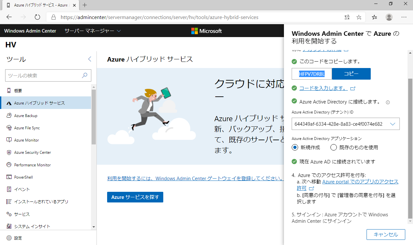Add page to favorites star icon
This screenshot has height=245, width=413.
pos(359,17)
